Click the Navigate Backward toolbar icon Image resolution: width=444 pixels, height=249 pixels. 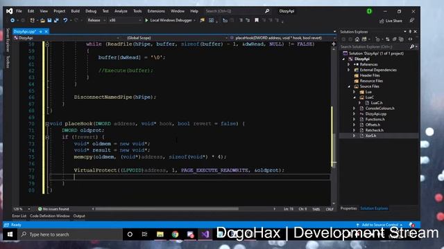(x=12, y=20)
